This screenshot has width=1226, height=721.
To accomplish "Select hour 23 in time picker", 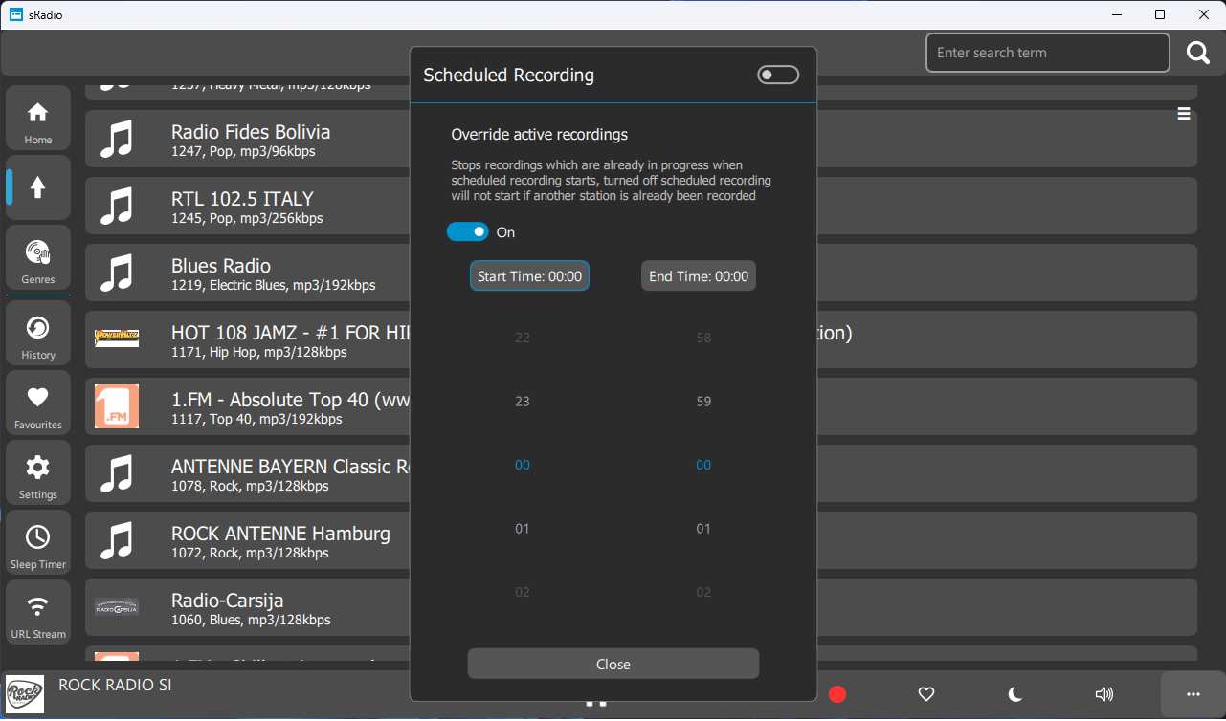I will pos(523,402).
